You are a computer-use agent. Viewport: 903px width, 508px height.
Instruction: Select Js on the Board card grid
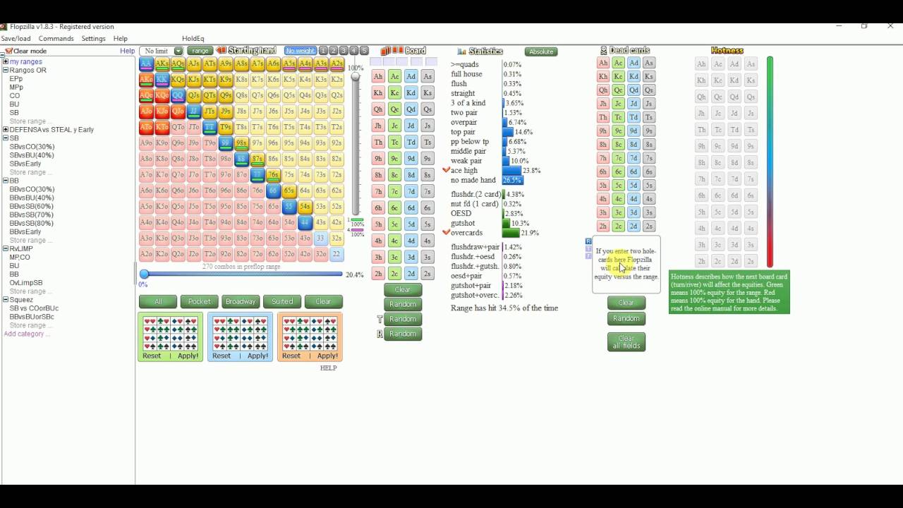[428, 126]
